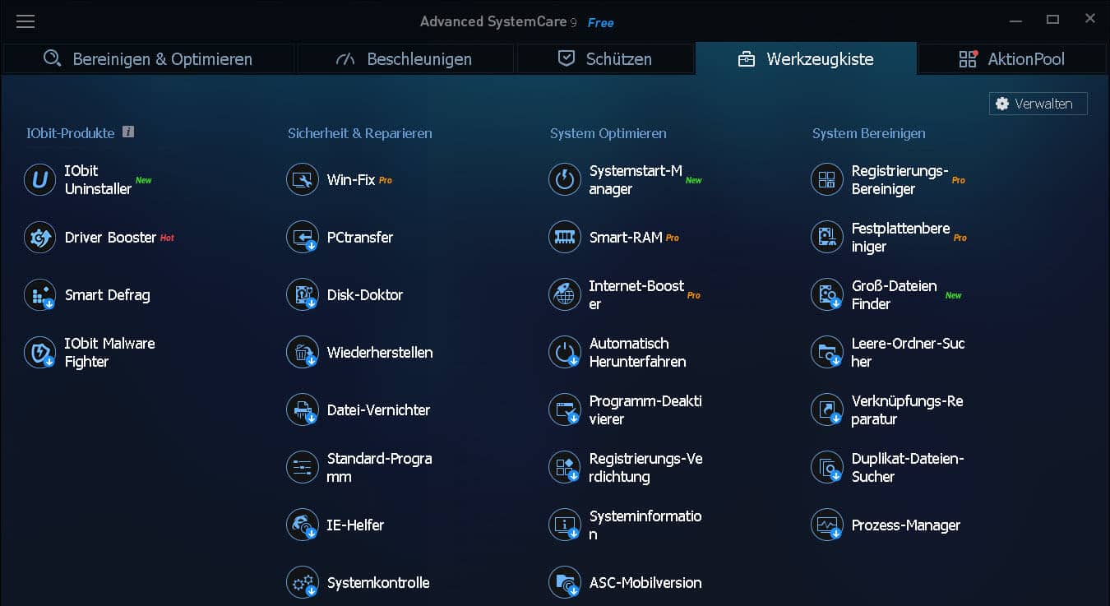Click the Systemkontrolle label
This screenshot has height=606, width=1110.
pos(378,582)
